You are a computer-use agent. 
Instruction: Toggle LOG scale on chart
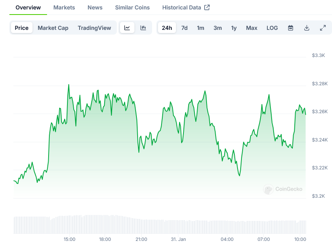tap(272, 28)
